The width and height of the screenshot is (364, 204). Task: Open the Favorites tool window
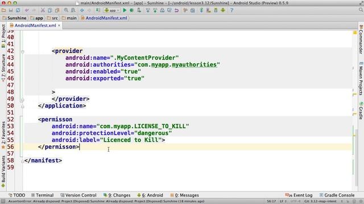click(3, 135)
